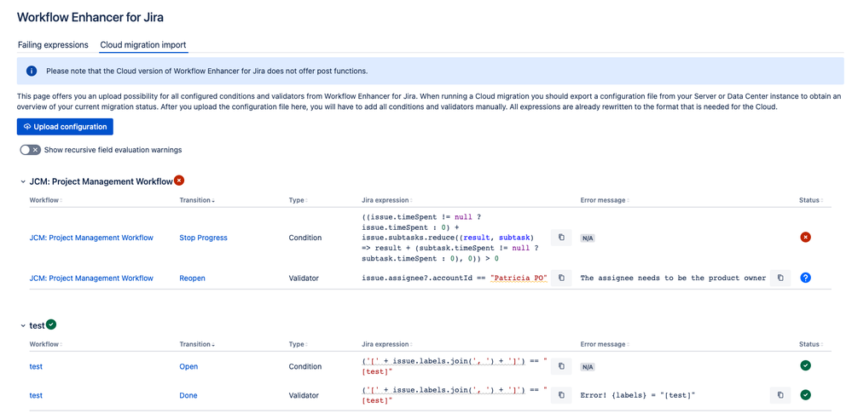Copy the Reopen error message

click(780, 278)
